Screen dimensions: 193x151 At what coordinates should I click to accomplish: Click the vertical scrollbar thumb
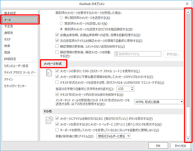188,121
